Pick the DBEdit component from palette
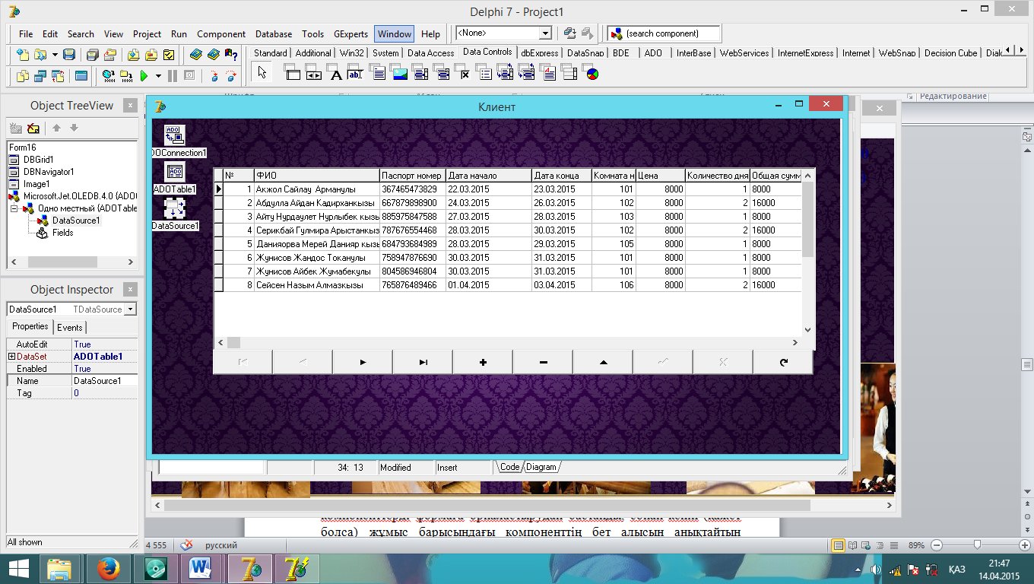 [356, 73]
